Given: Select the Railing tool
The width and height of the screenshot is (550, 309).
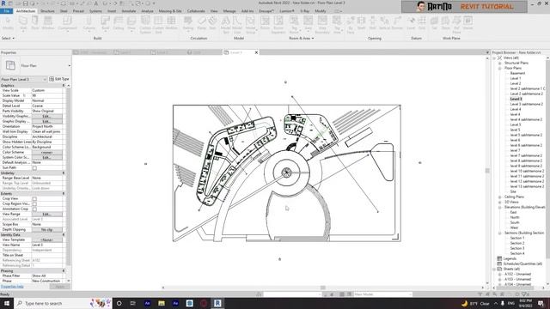Looking at the screenshot, I should click(x=188, y=23).
